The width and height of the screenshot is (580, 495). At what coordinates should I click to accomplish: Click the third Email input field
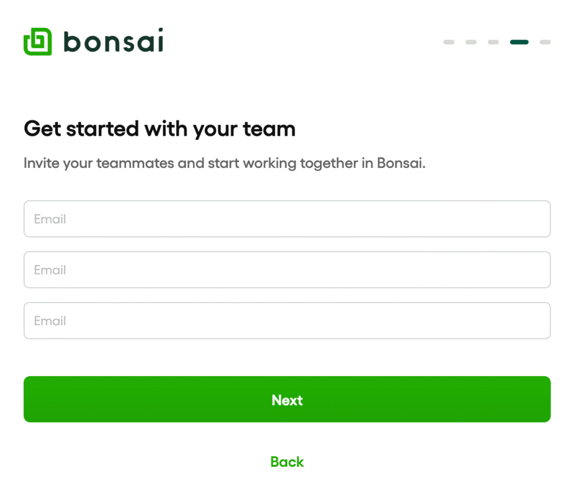pyautogui.click(x=287, y=321)
